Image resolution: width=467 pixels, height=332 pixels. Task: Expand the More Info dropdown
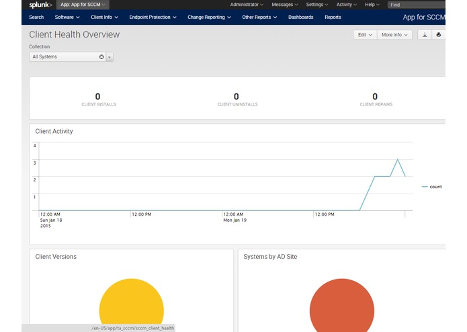[x=394, y=35]
